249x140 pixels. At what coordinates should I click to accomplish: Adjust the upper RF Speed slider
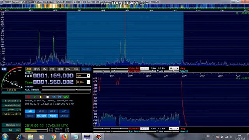point(171,71)
